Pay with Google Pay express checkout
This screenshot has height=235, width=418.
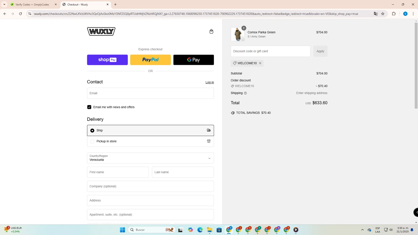click(x=194, y=60)
